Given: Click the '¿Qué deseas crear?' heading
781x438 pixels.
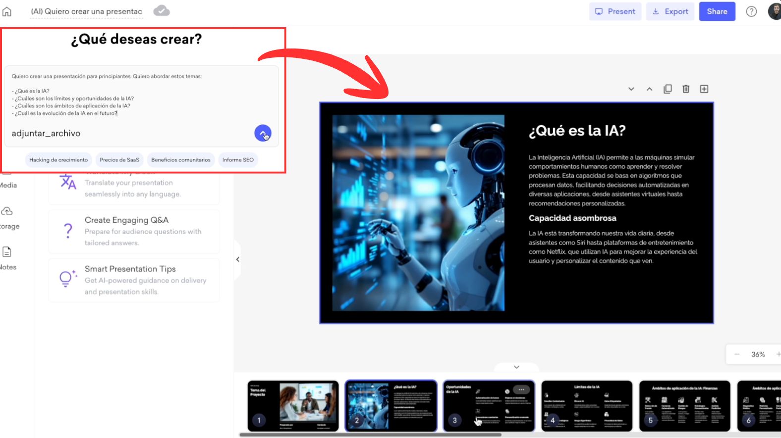Looking at the screenshot, I should click(136, 39).
